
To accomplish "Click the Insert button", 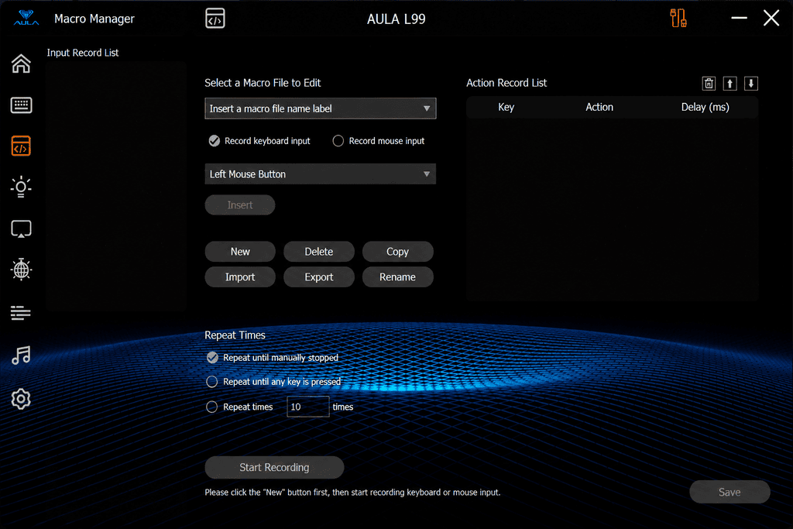I will (x=240, y=204).
